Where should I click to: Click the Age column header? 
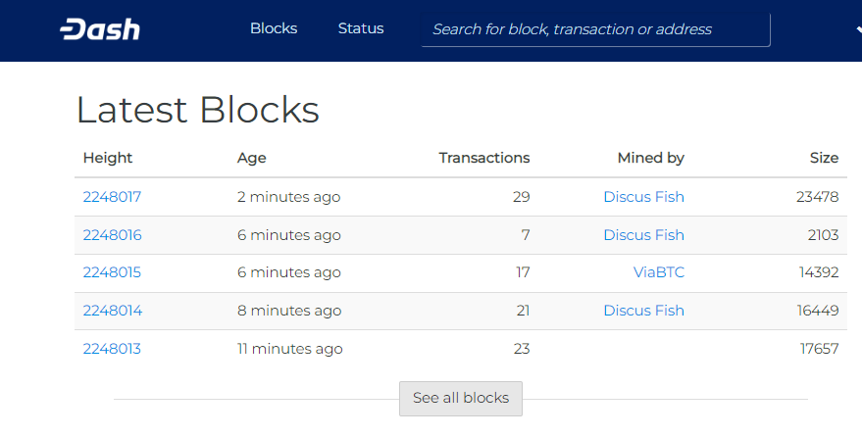252,158
